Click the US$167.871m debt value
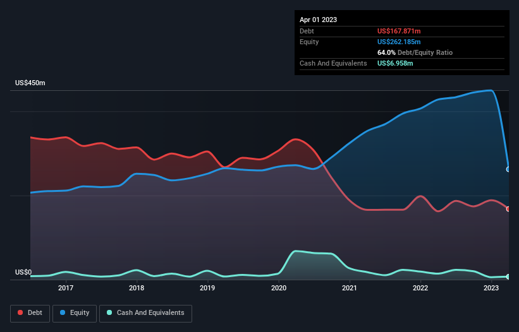Image resolution: width=519 pixels, height=332 pixels. pos(399,31)
